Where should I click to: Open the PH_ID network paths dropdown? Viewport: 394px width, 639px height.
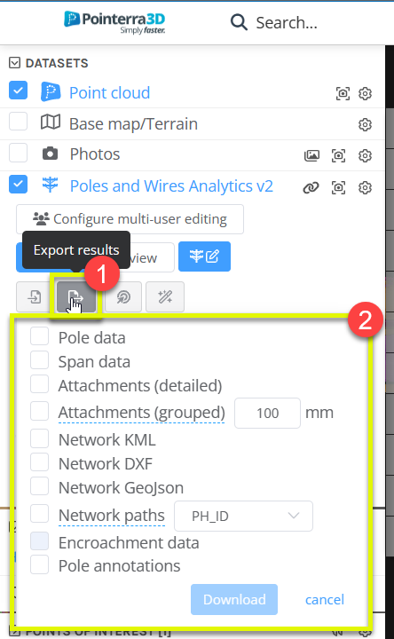(x=244, y=516)
